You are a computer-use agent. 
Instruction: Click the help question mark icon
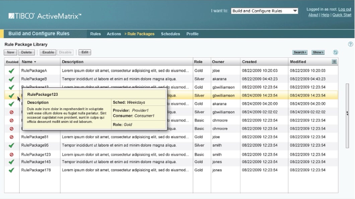[x=351, y=44]
